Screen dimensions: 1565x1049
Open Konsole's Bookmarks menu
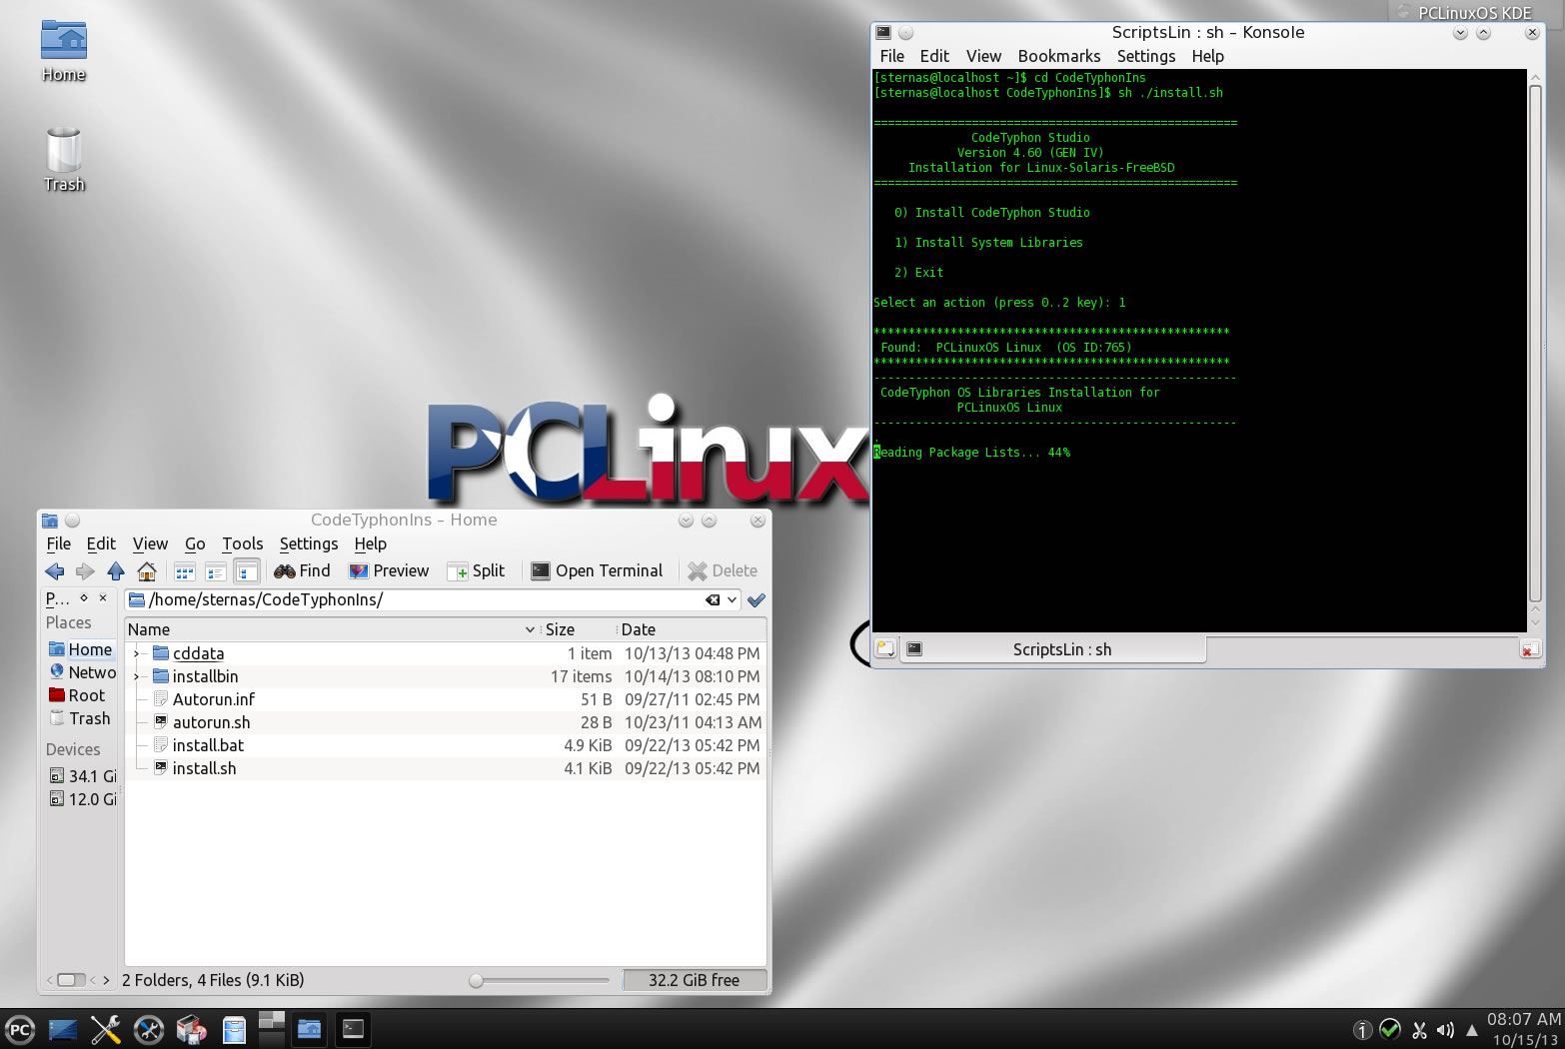1059,56
